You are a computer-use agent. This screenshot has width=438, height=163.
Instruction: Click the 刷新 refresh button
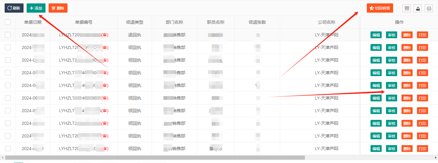click(x=14, y=8)
